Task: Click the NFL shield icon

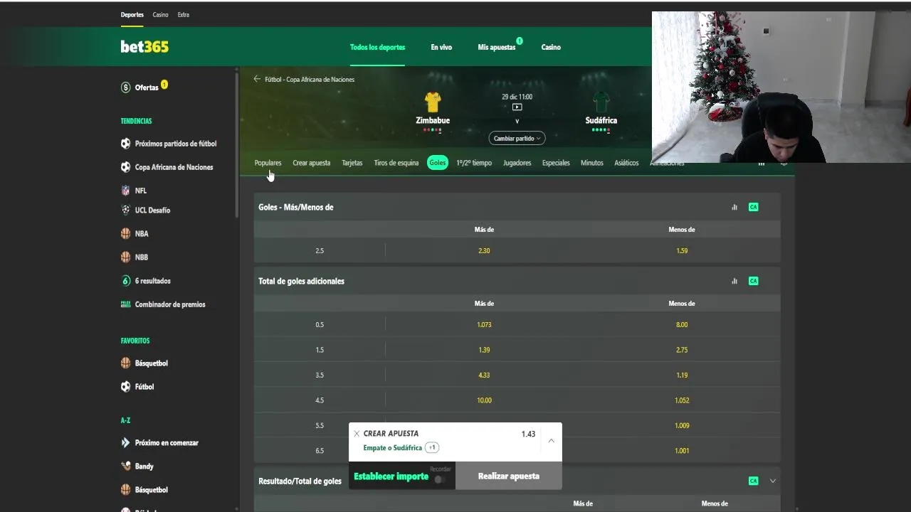Action: click(x=126, y=191)
